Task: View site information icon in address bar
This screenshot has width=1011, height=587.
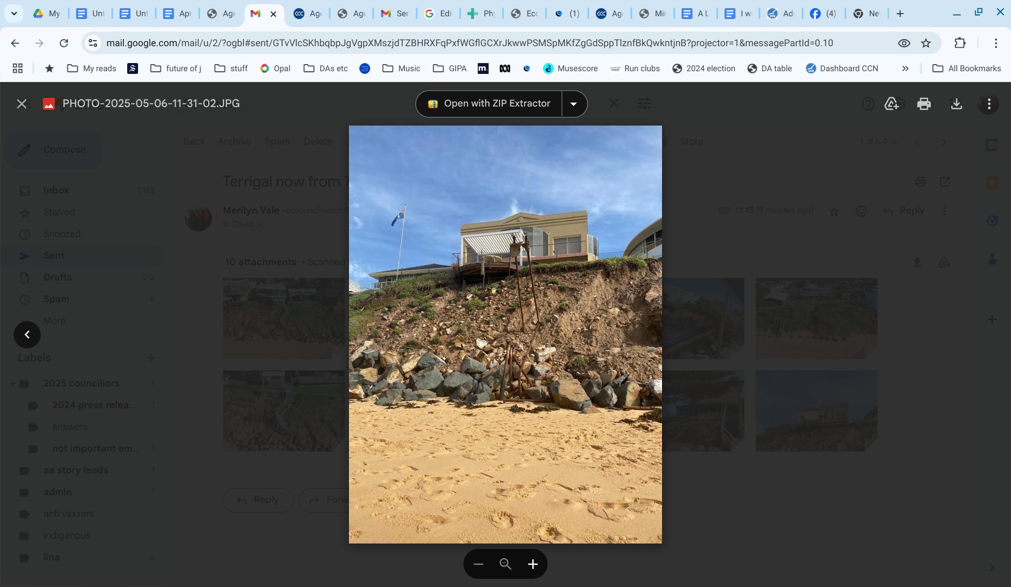Action: point(93,43)
